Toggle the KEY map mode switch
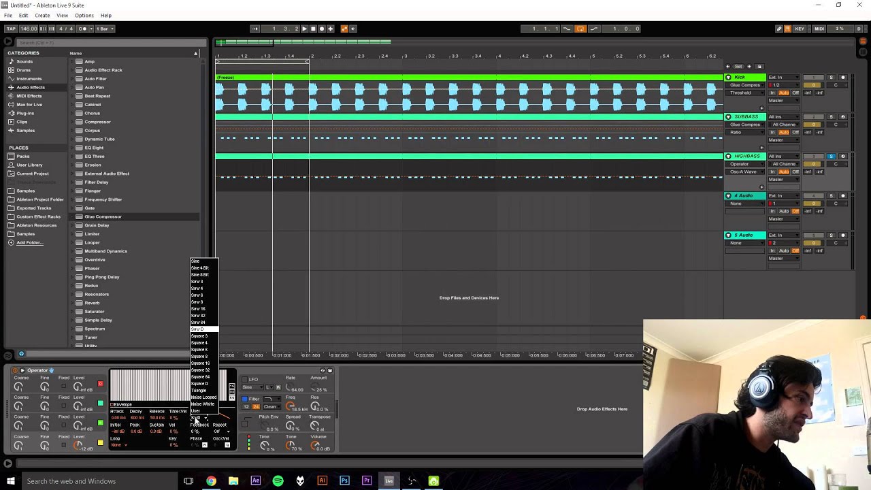 pos(800,29)
